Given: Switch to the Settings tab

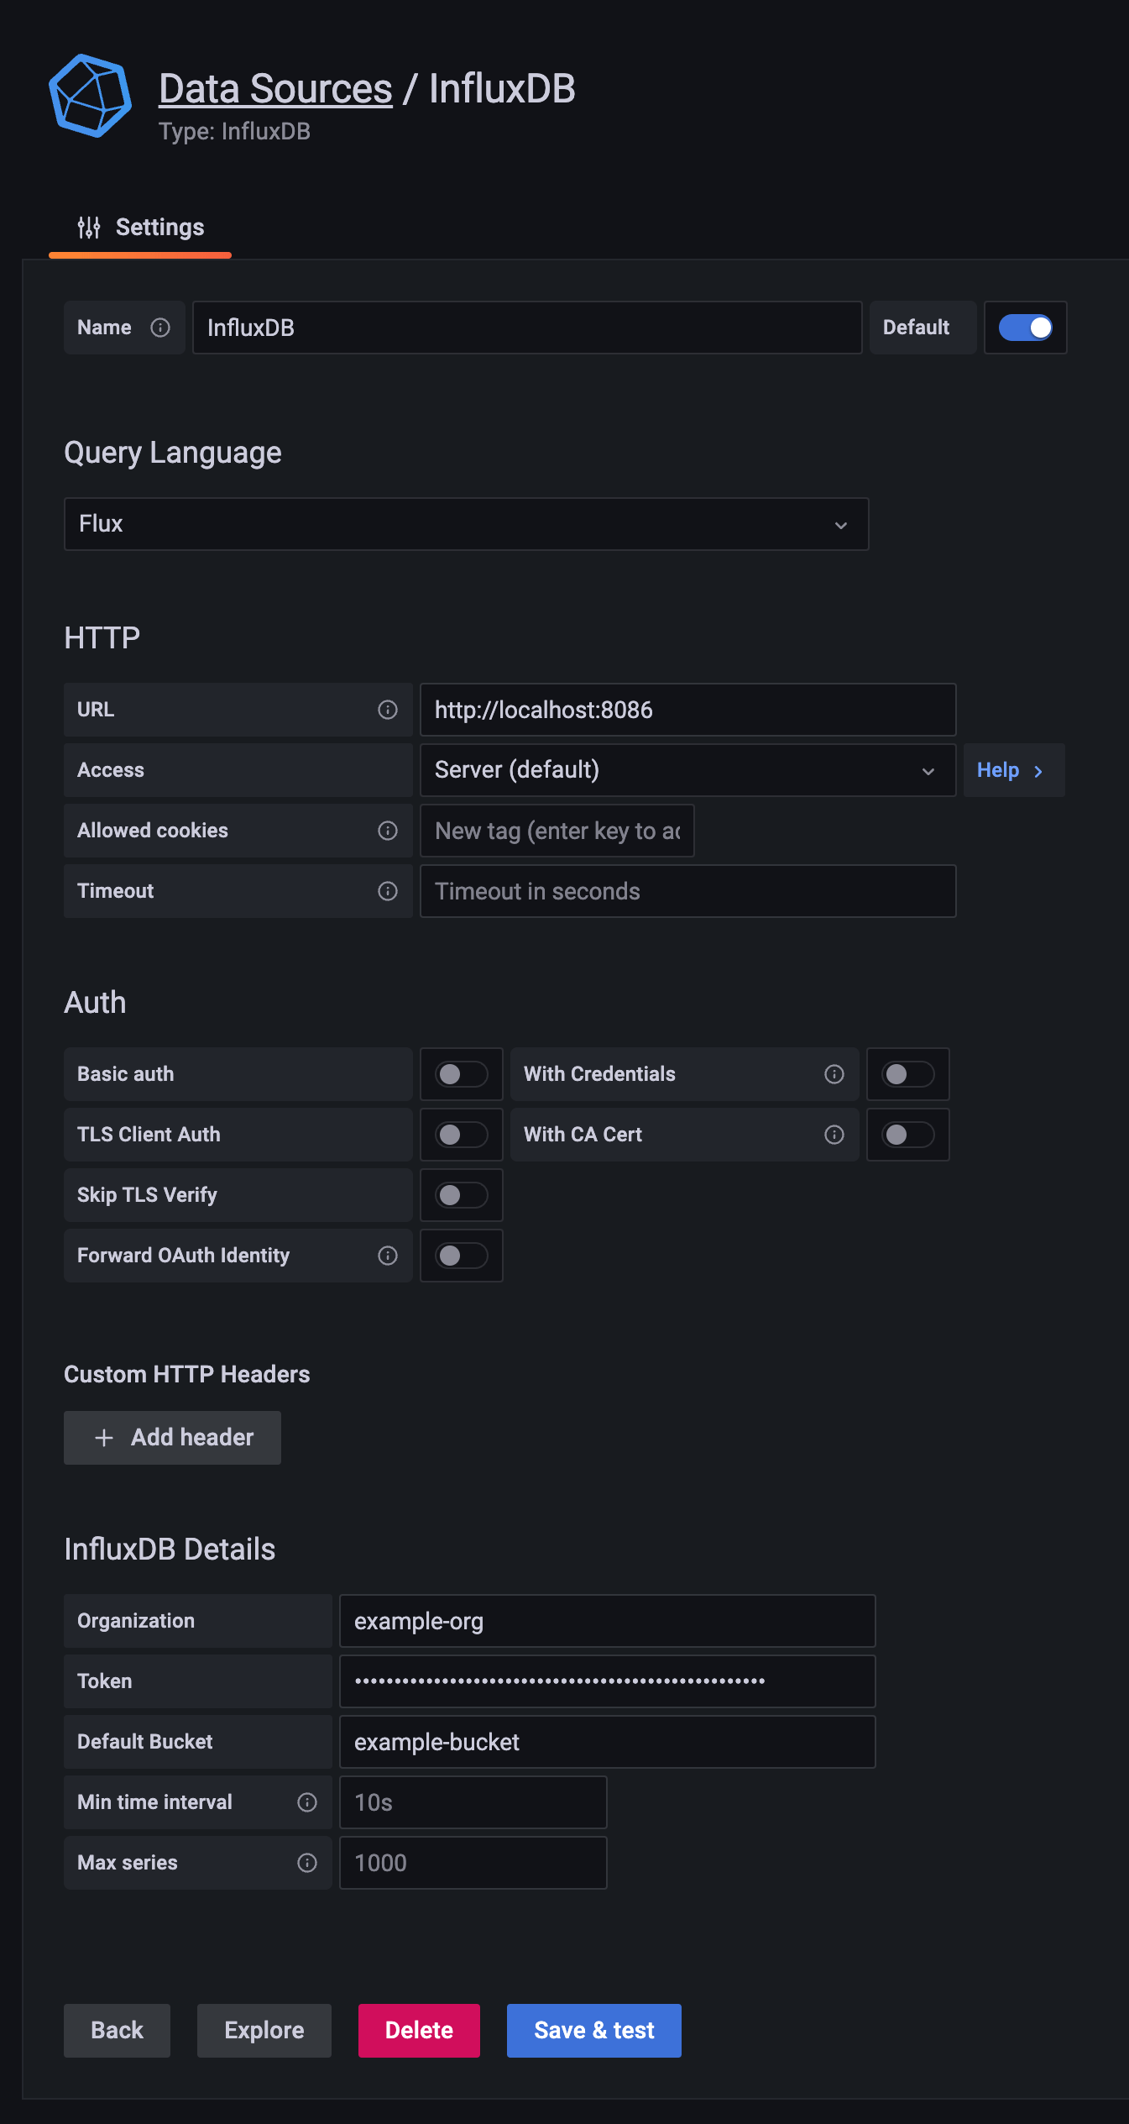Looking at the screenshot, I should point(140,228).
